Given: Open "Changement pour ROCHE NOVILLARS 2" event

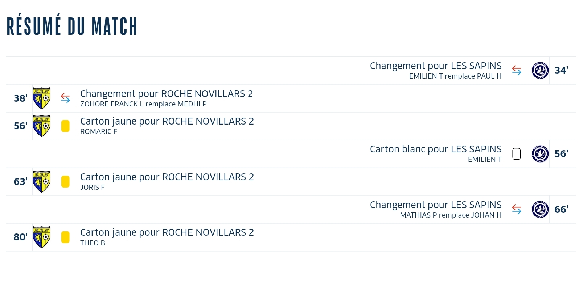Looking at the screenshot, I should pos(167,94).
